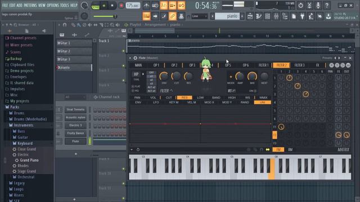Toggle the orange link chain icon

(x=172, y=16)
